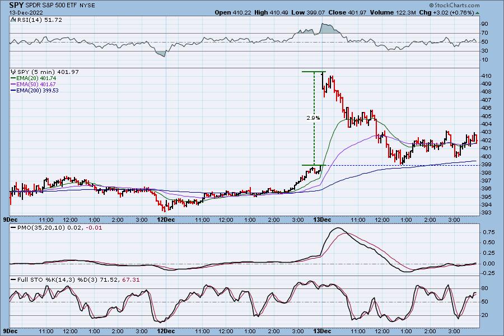Click the RSI indicator icon beside RSI(14)

pyautogui.click(x=13, y=20)
